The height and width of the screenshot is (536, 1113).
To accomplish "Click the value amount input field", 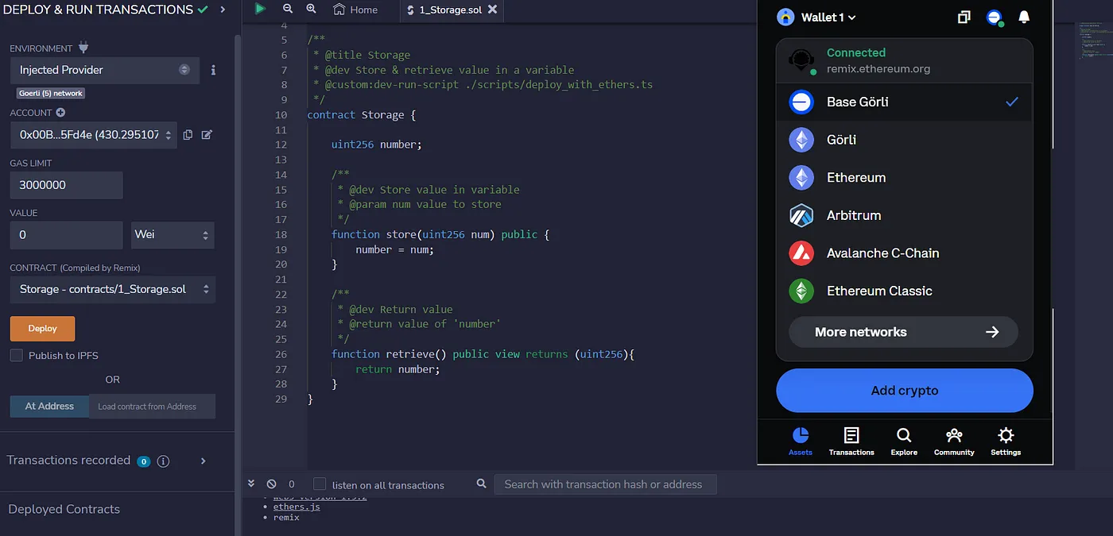I will pos(66,235).
